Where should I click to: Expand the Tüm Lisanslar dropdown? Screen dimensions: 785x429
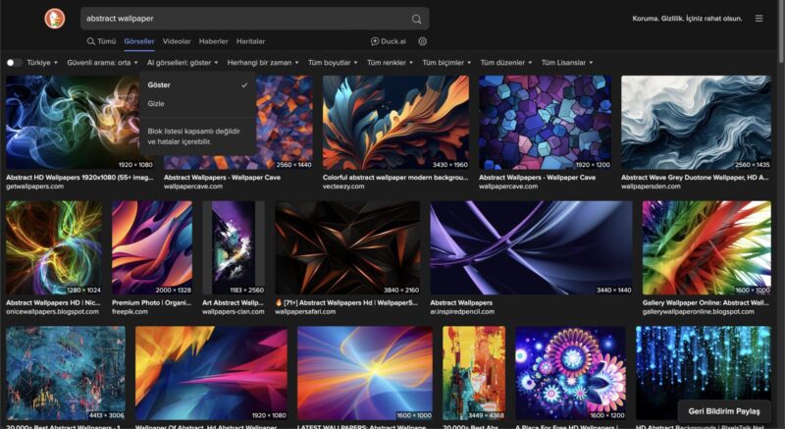pos(566,63)
